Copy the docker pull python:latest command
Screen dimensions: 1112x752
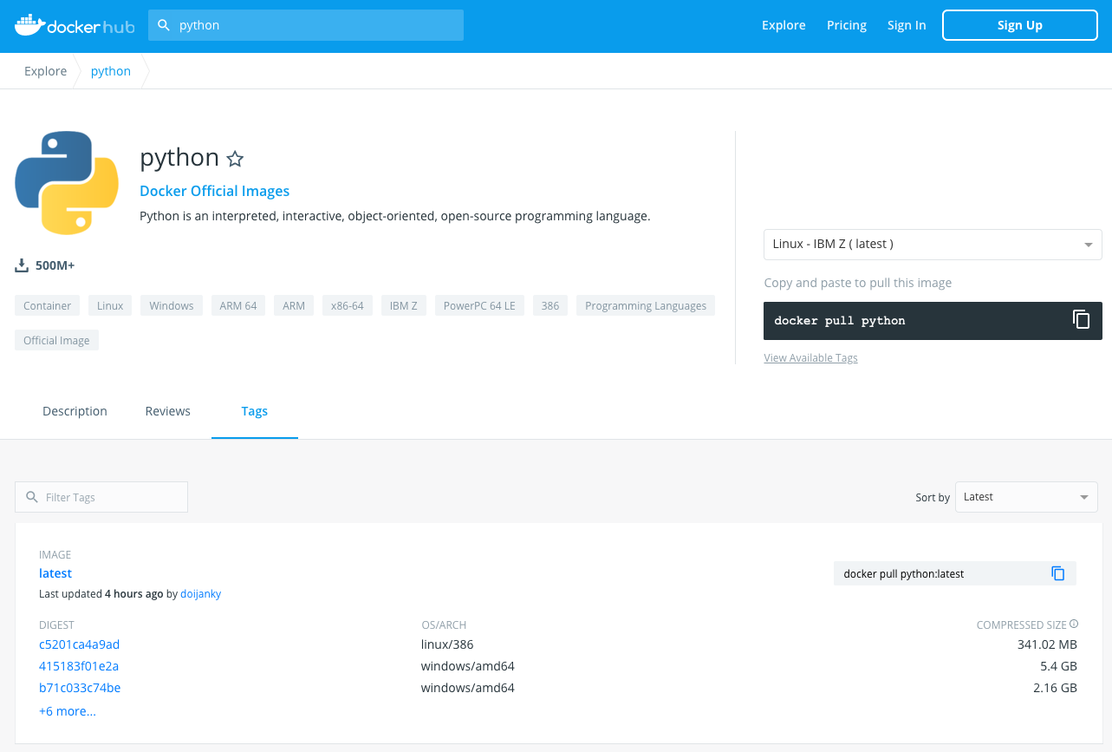[1057, 572]
